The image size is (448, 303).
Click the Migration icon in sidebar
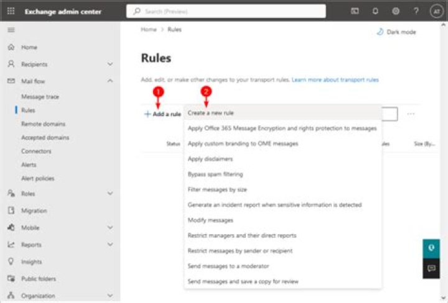[11, 210]
